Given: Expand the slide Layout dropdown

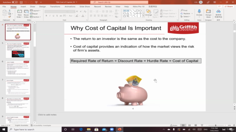Looking at the screenshot, I should point(35,11).
